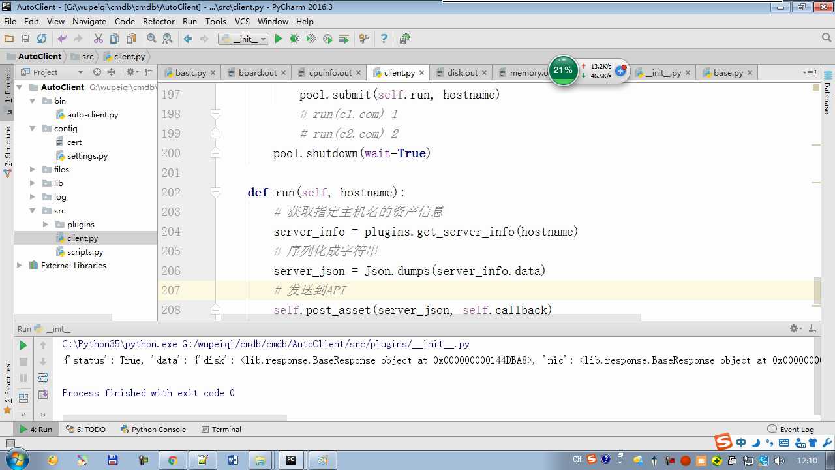The height and width of the screenshot is (470, 835).
Task: Select auto-client.py in project tree
Action: (x=93, y=114)
